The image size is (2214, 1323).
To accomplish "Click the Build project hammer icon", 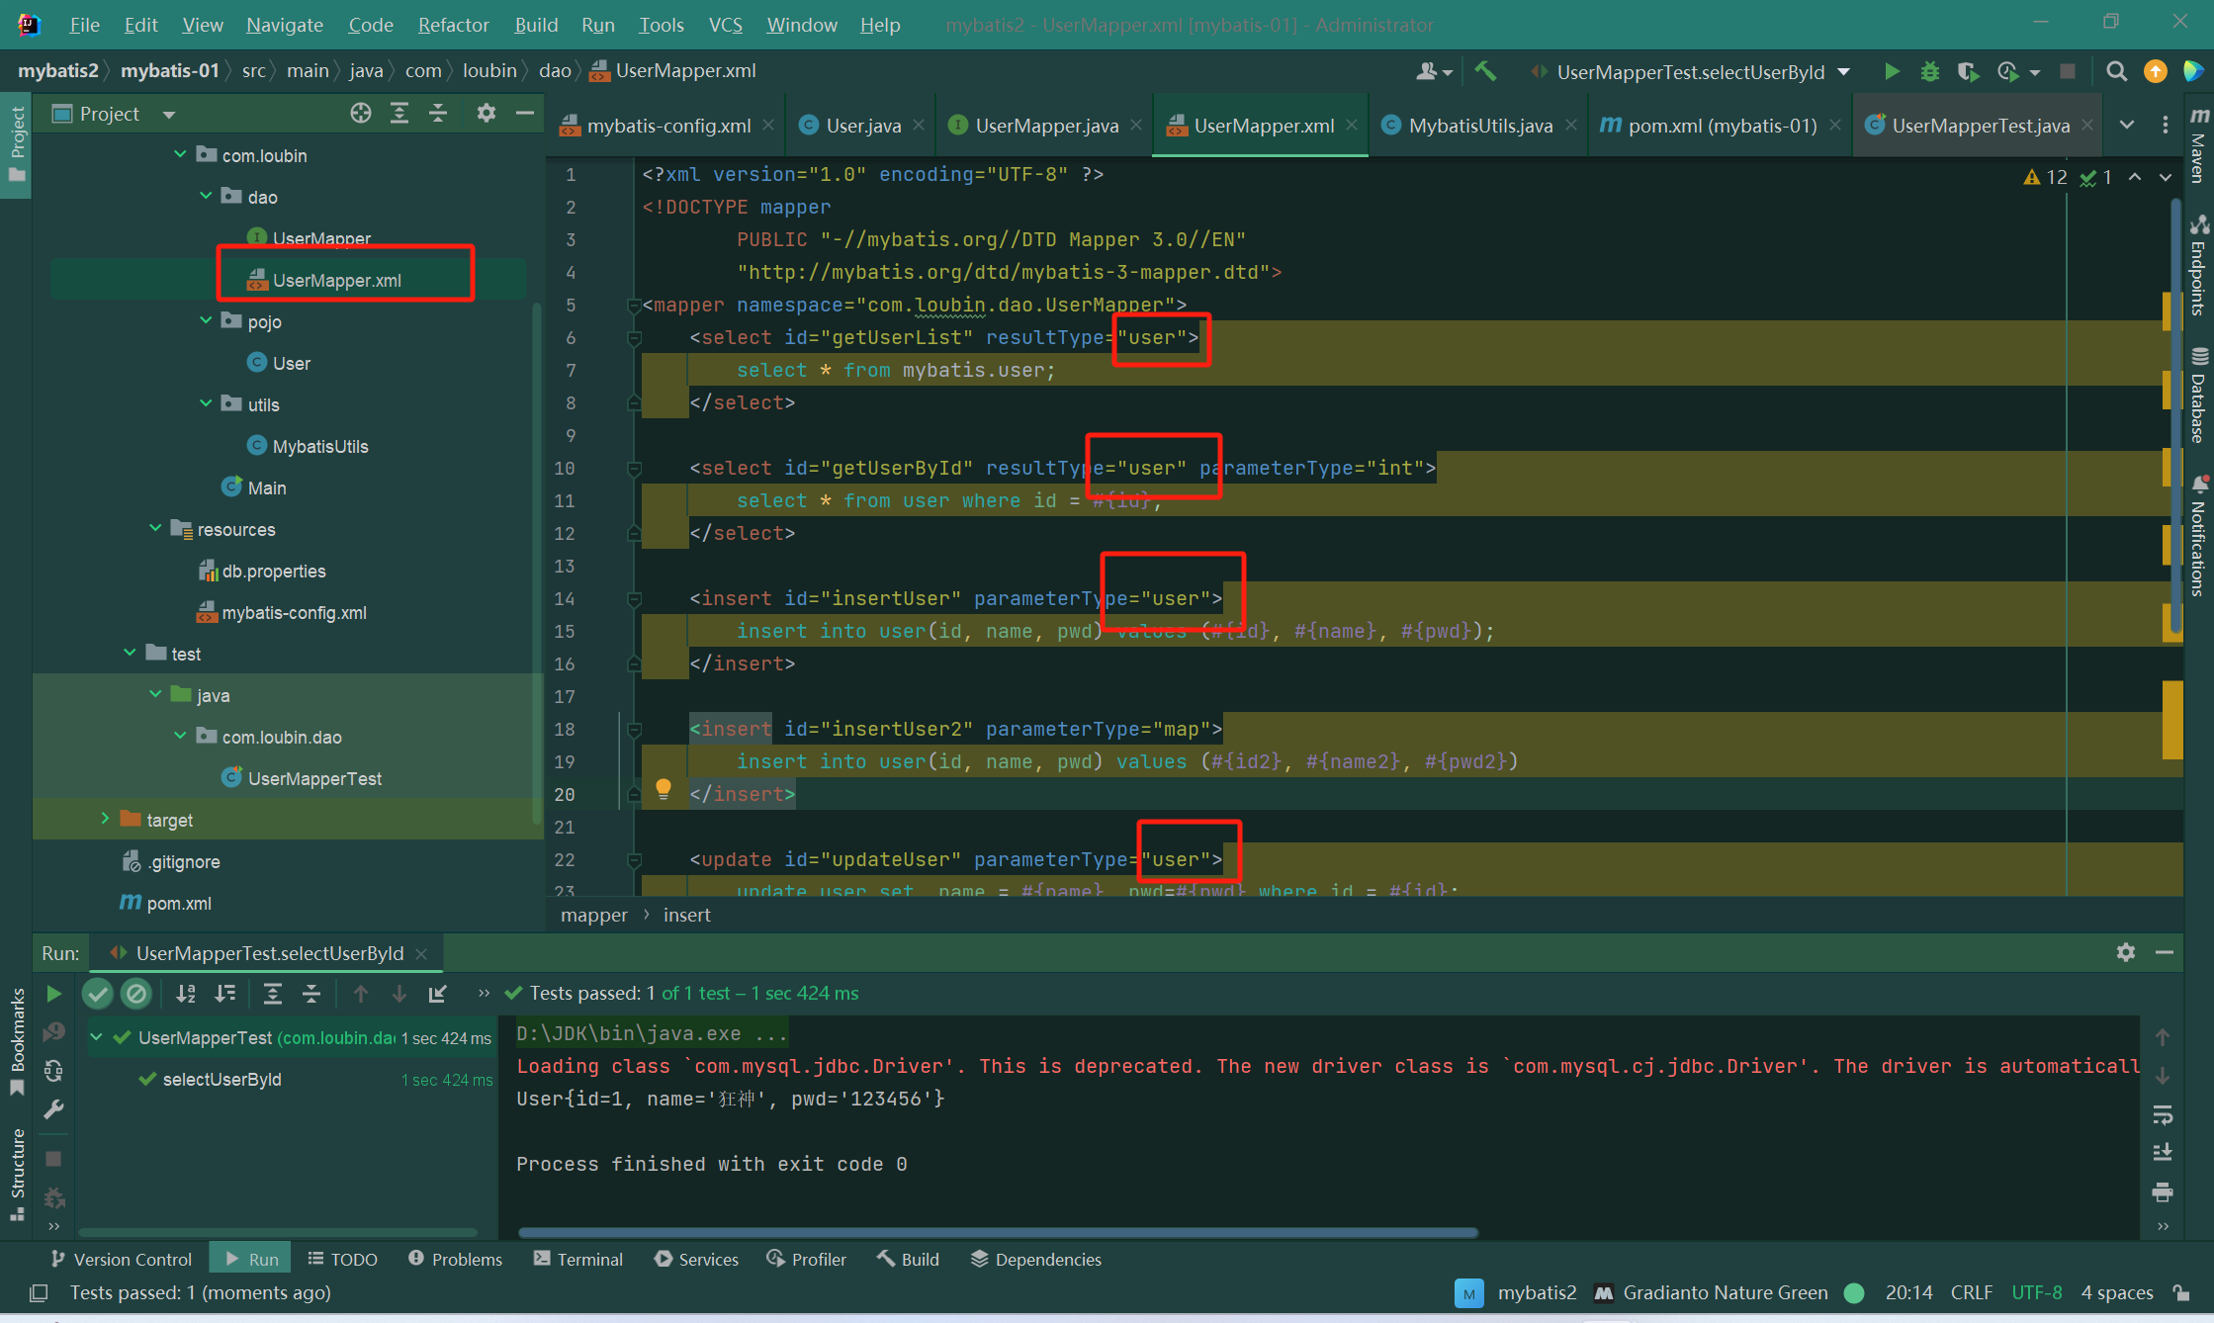I will tap(1485, 71).
